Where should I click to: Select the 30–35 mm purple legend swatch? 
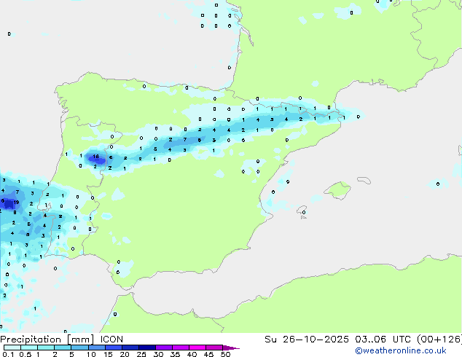click(163, 348)
